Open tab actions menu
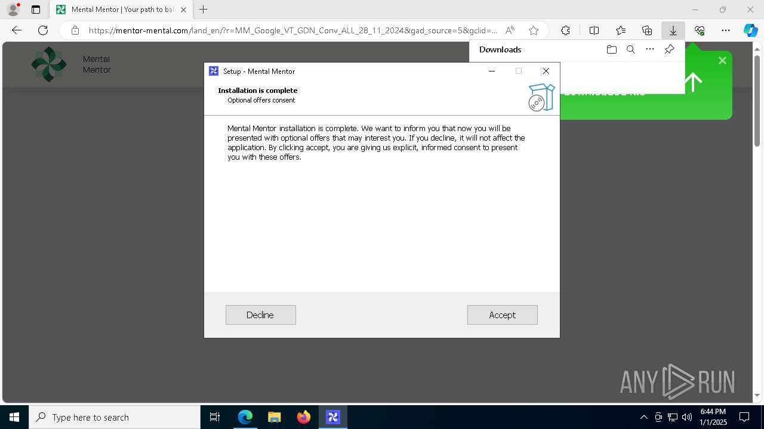The width and height of the screenshot is (764, 429). 36,10
